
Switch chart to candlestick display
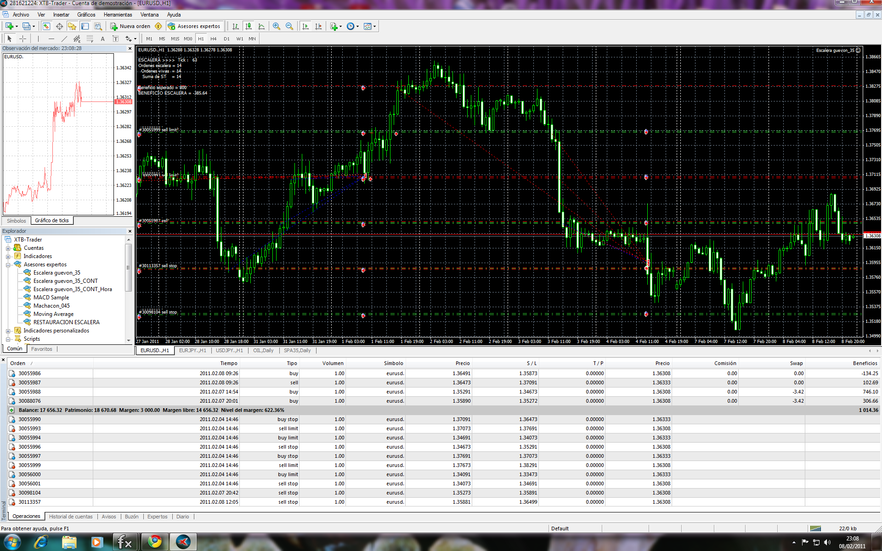coord(249,26)
